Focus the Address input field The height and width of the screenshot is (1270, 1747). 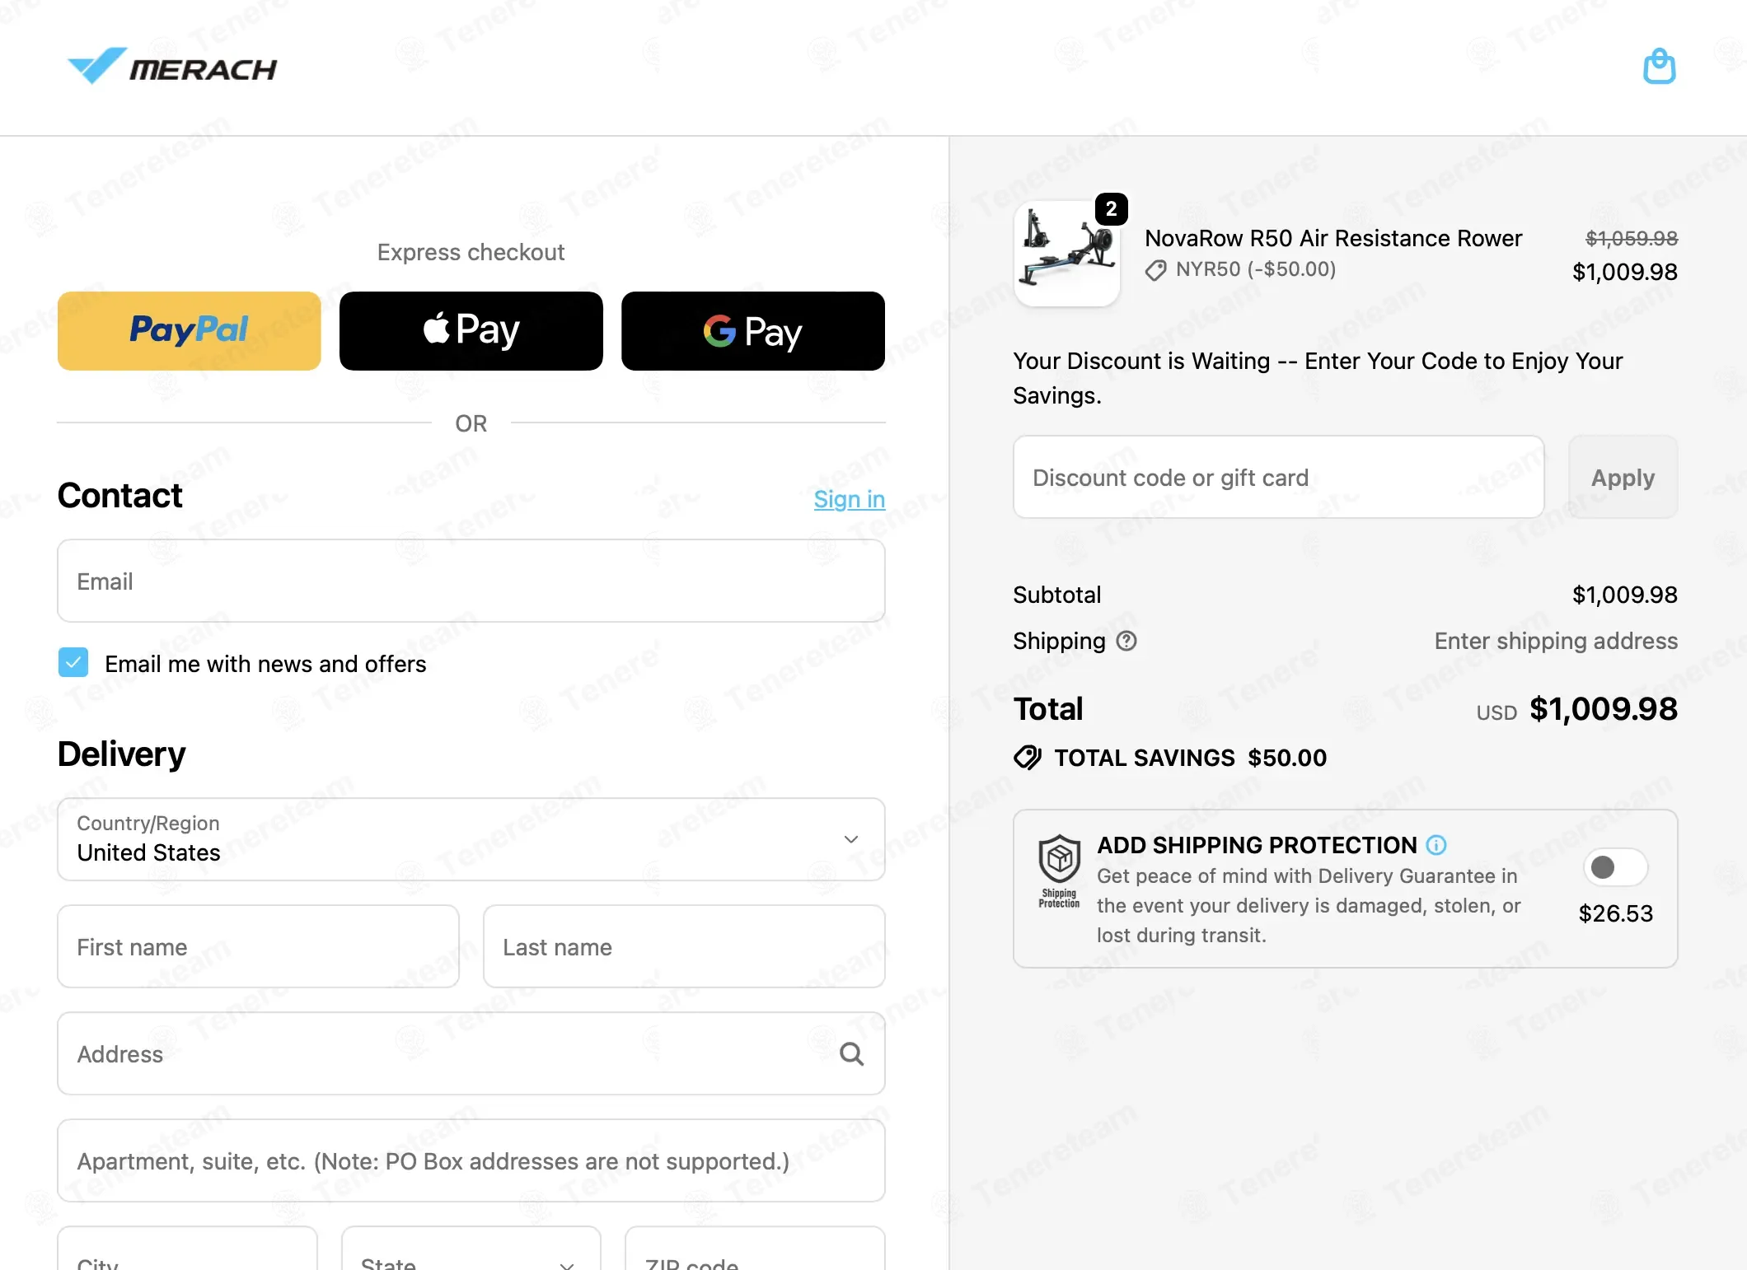[x=471, y=1054]
